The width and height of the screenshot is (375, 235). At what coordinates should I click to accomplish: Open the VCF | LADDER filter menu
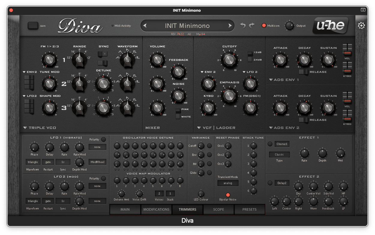(x=216, y=128)
